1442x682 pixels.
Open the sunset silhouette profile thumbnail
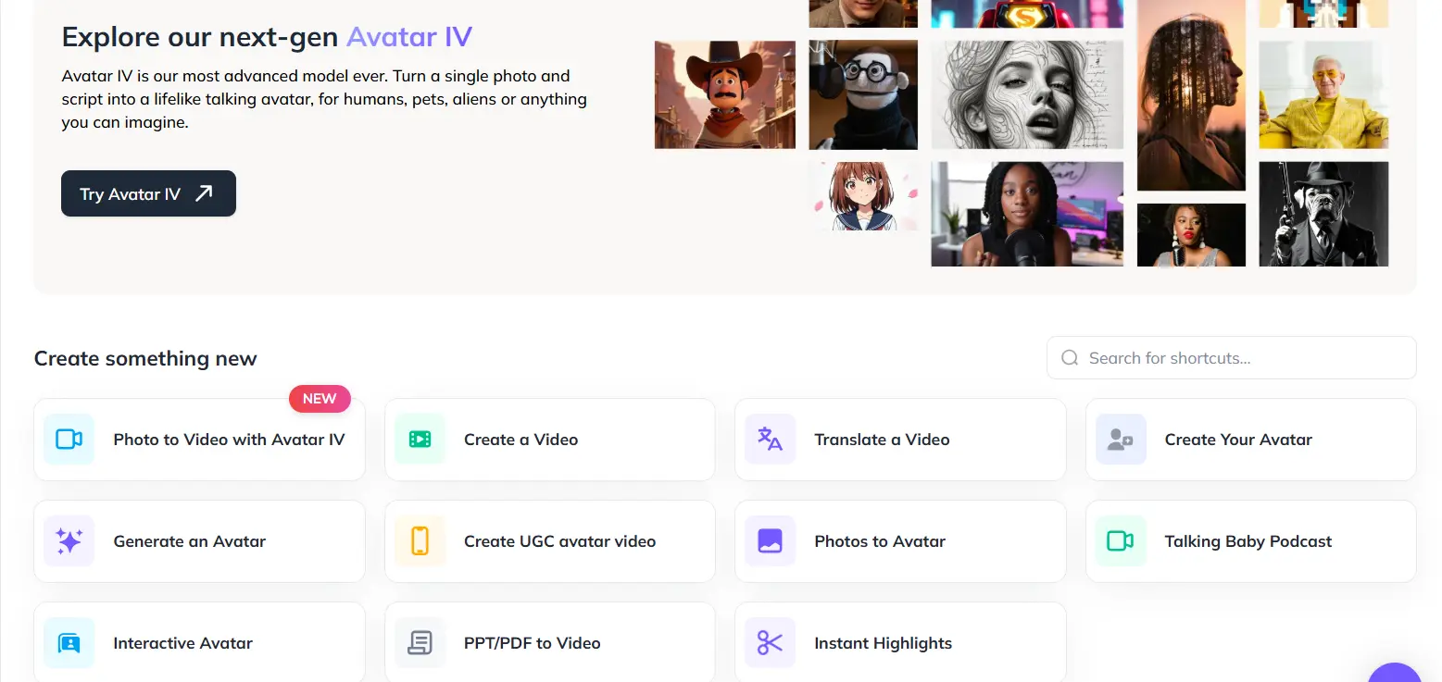click(1191, 94)
